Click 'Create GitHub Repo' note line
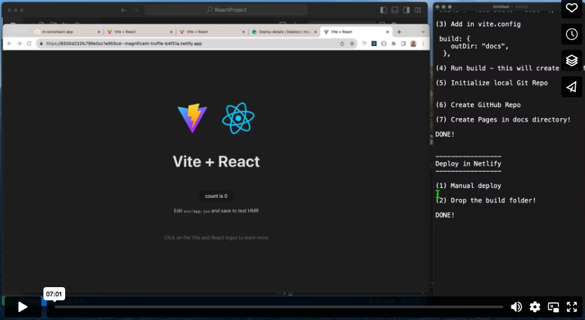Screen dimensions: 585x320 [x=478, y=105]
